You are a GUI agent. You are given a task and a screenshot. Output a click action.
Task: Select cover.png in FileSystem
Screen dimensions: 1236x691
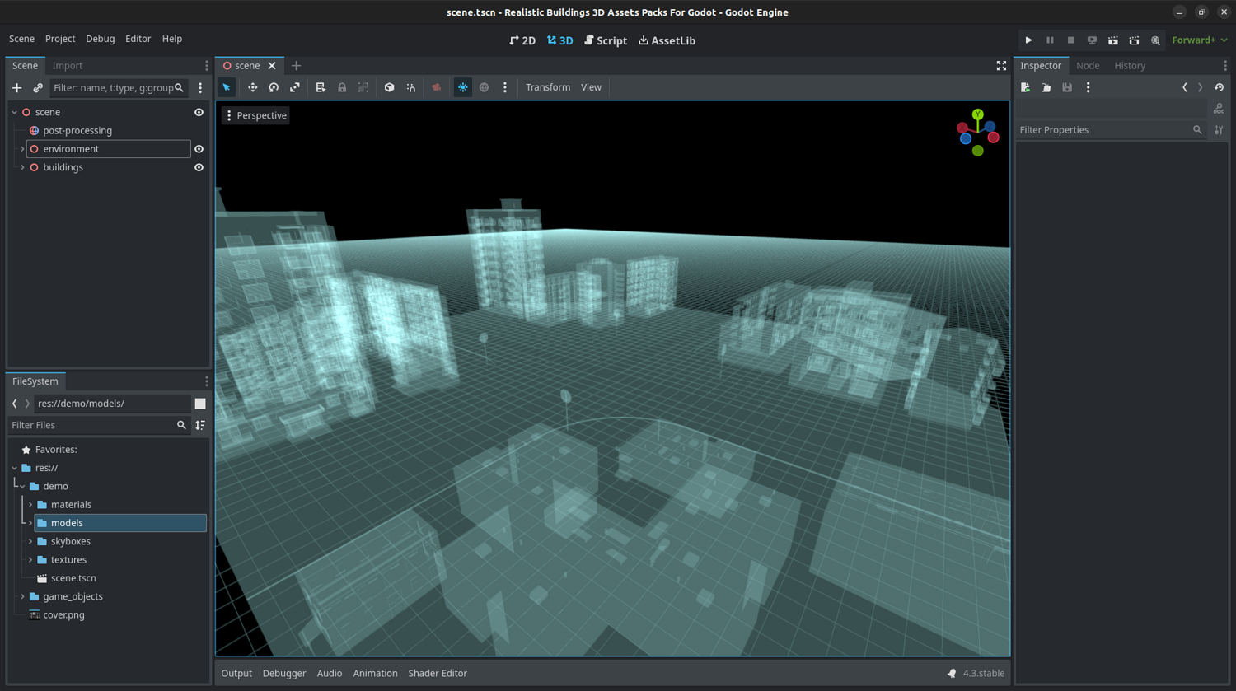63,615
